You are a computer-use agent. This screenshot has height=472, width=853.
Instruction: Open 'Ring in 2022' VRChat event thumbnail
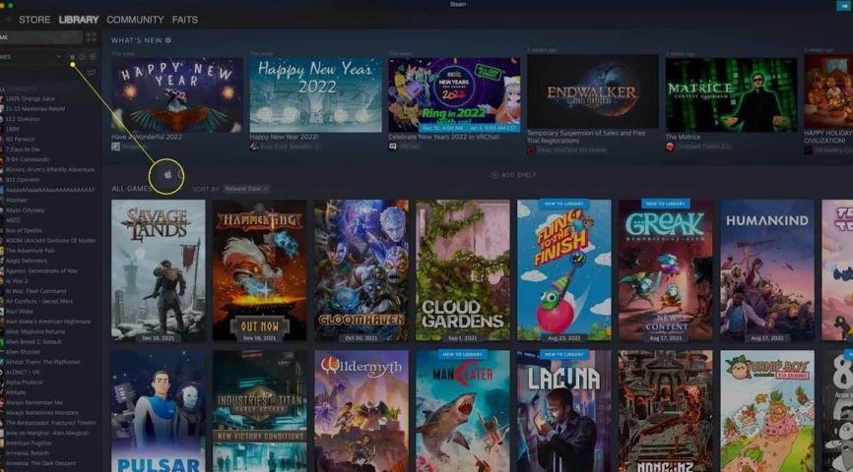(x=454, y=95)
